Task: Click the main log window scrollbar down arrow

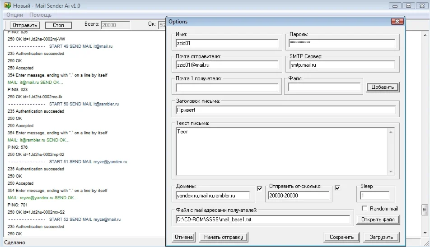Action: pos(425,233)
